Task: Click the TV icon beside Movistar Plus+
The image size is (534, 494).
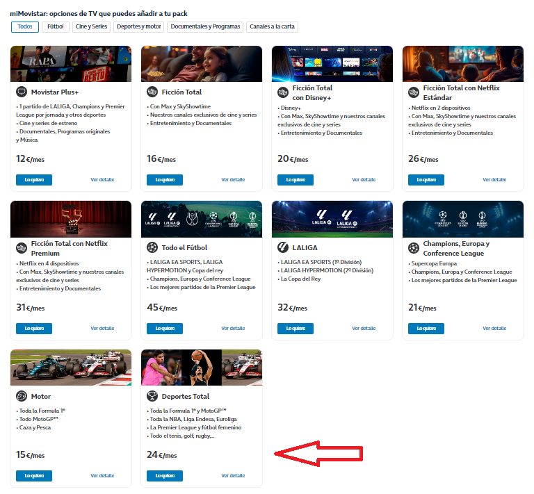Action: pos(22,92)
